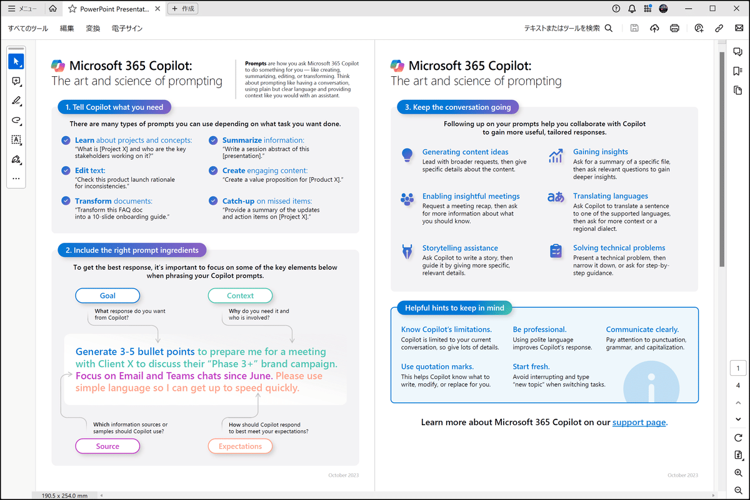
Task: Open the fill and sign pen tool
Action: click(x=16, y=160)
